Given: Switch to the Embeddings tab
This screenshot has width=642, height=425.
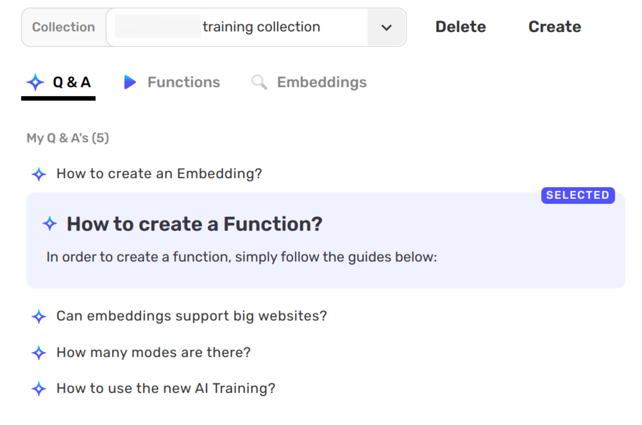Looking at the screenshot, I should (322, 82).
